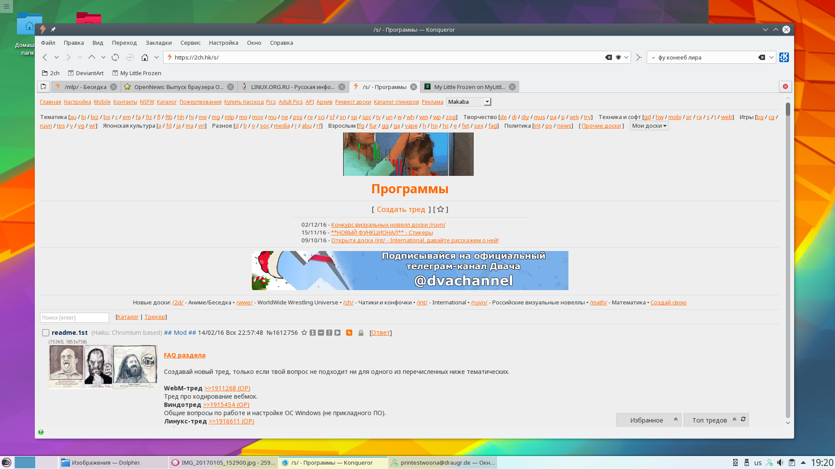835x469 pixels.
Task: Open forward history dropdown arrow
Action: coord(80,57)
